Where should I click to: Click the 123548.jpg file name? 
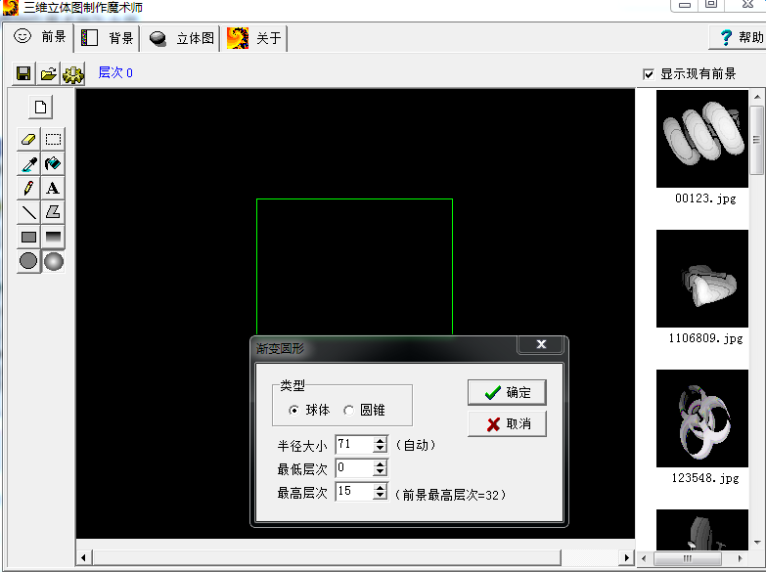click(705, 478)
